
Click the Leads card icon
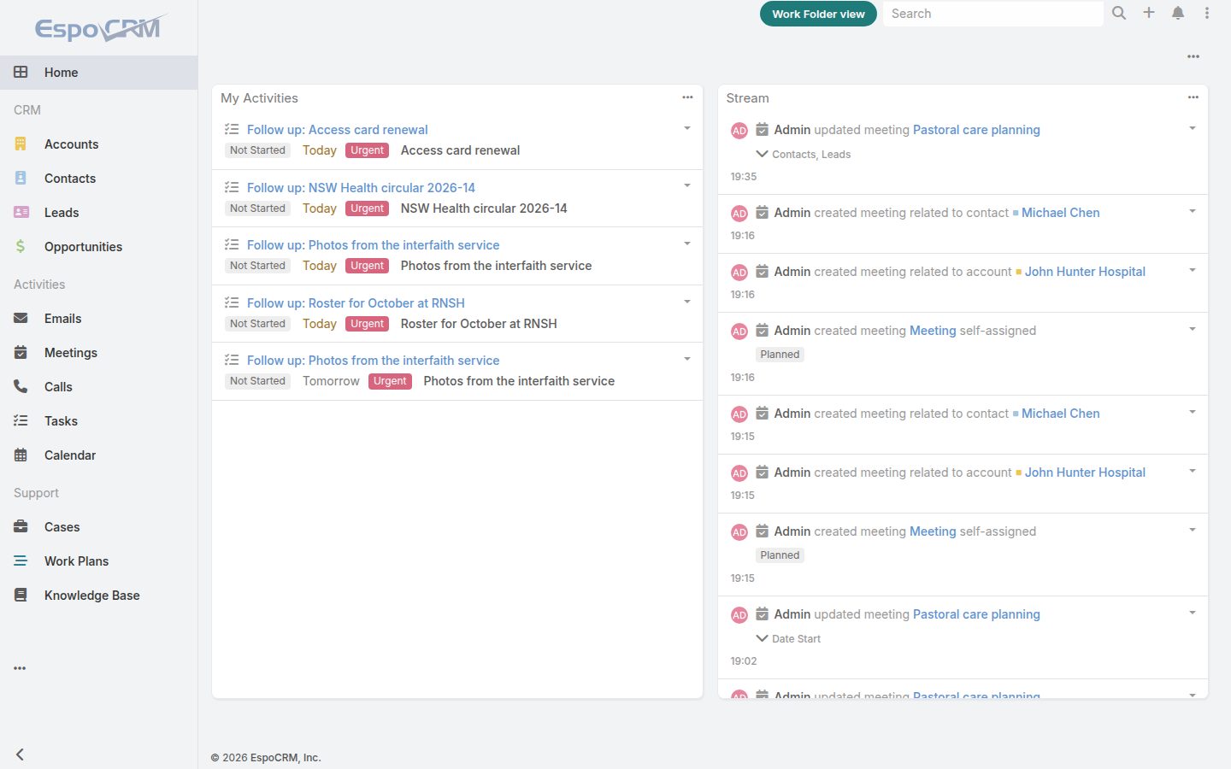[21, 212]
